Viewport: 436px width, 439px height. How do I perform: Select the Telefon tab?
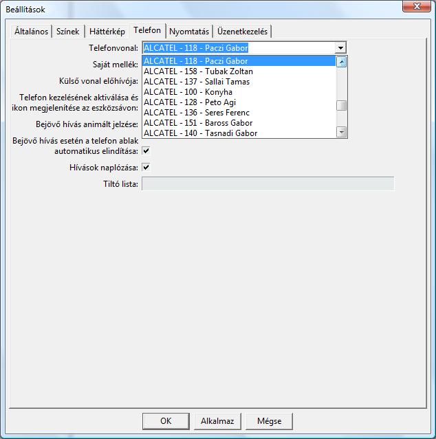click(147, 30)
